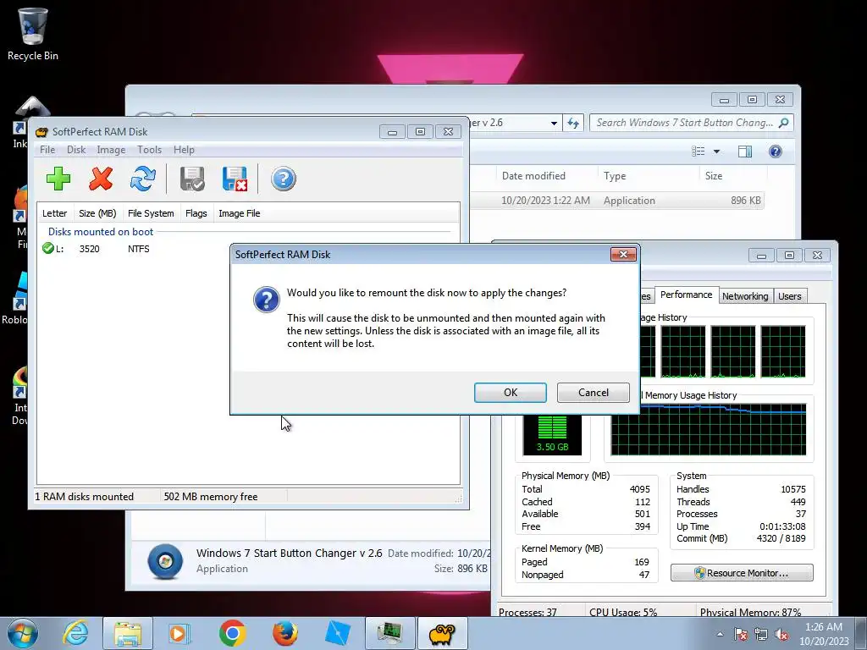Click the search magnifier icon in Explorer
Viewport: 867px width, 650px height.
(x=783, y=123)
